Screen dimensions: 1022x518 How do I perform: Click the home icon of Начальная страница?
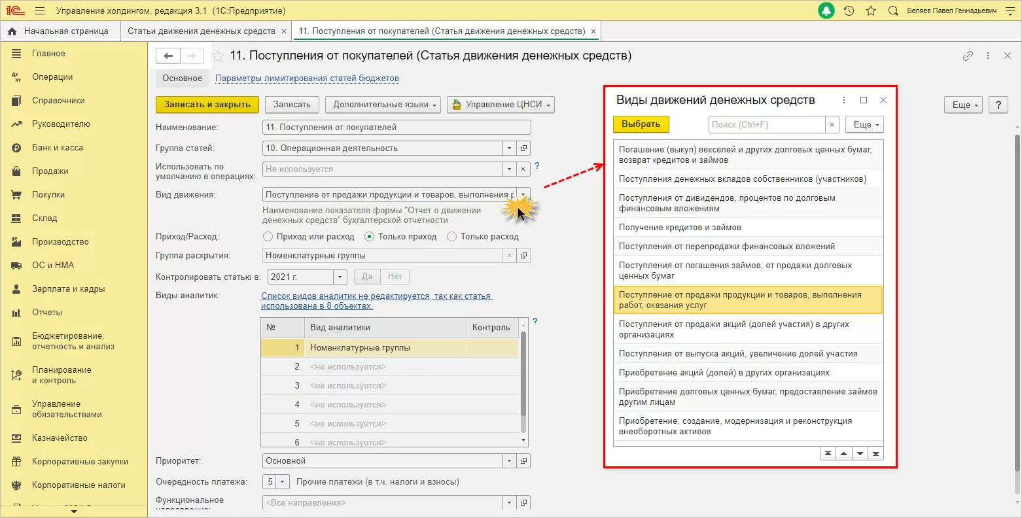tap(12, 31)
